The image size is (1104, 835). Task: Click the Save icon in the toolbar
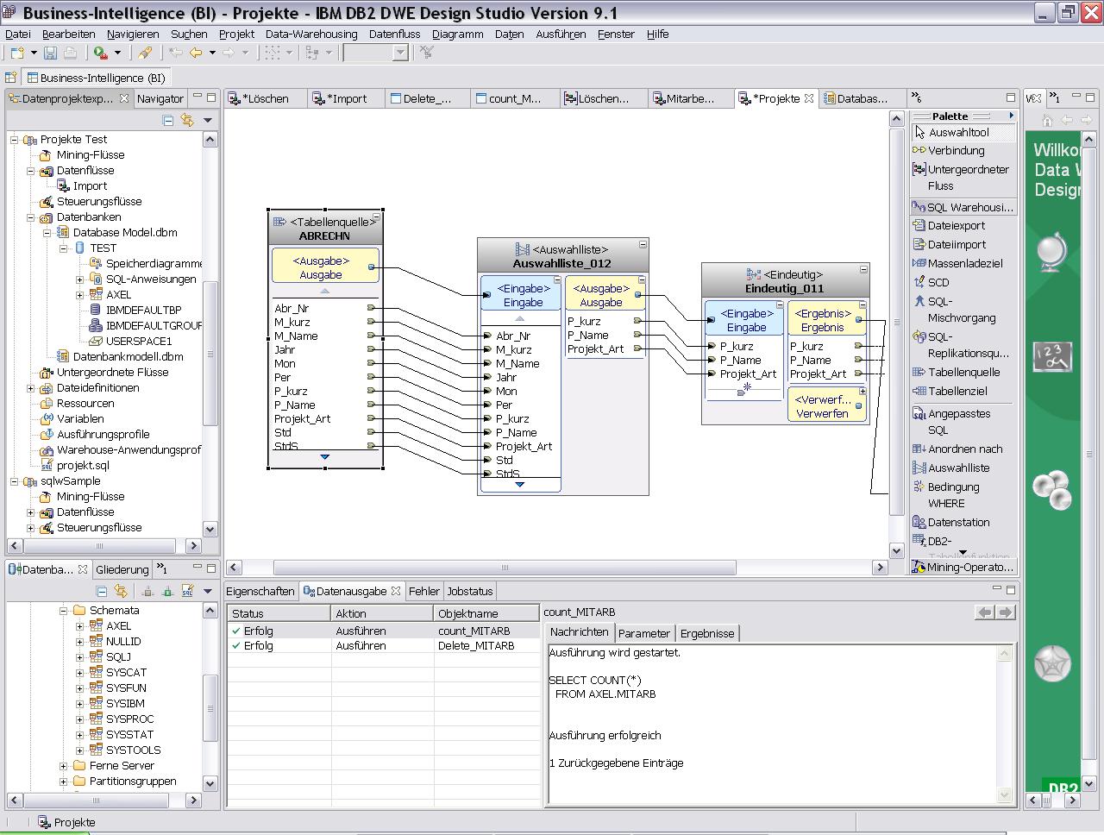tap(51, 53)
